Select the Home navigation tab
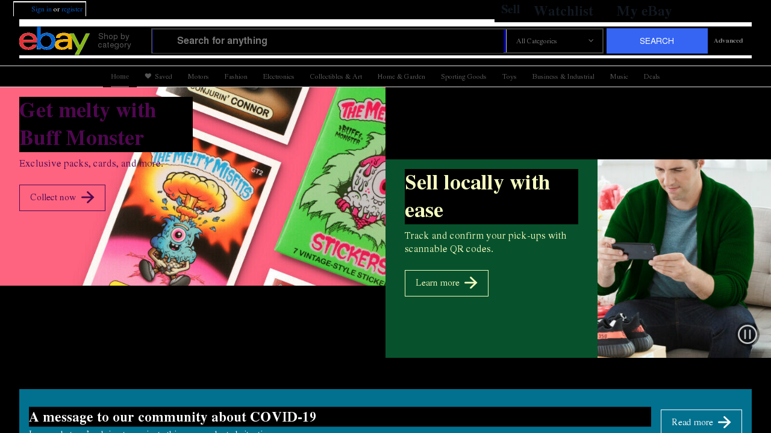Viewport: 771px width, 433px height. click(x=120, y=76)
